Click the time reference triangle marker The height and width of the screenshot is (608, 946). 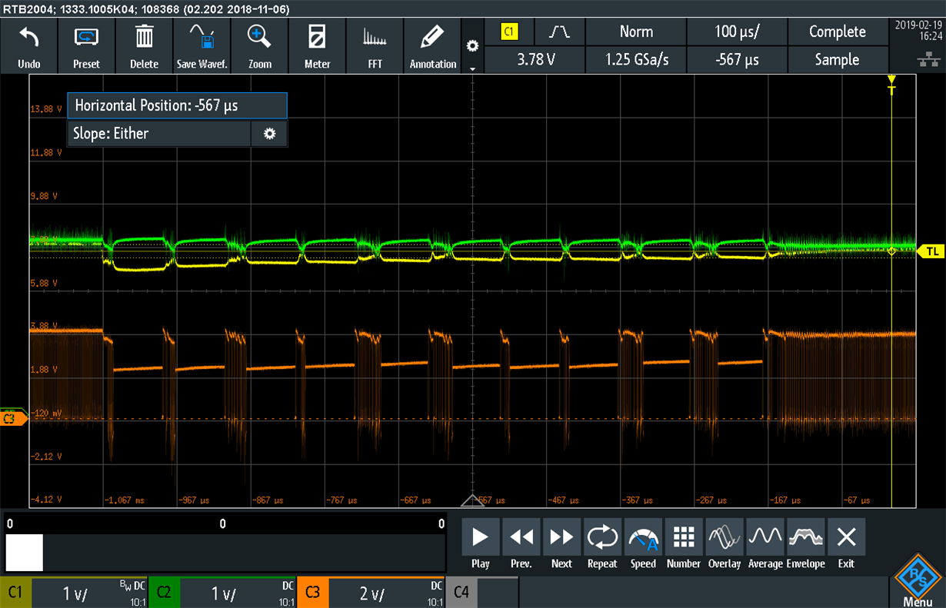[x=472, y=501]
